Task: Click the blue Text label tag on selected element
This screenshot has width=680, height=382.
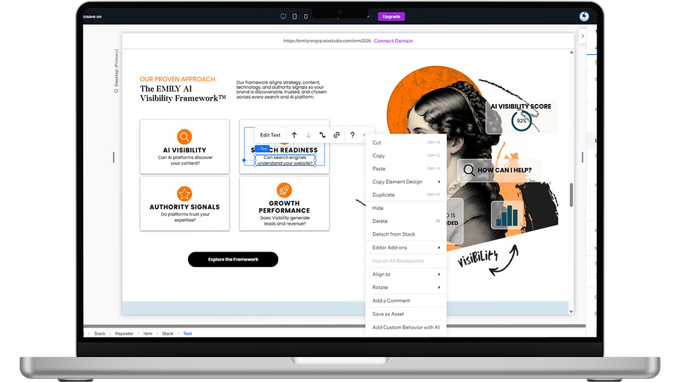Action: (262, 148)
